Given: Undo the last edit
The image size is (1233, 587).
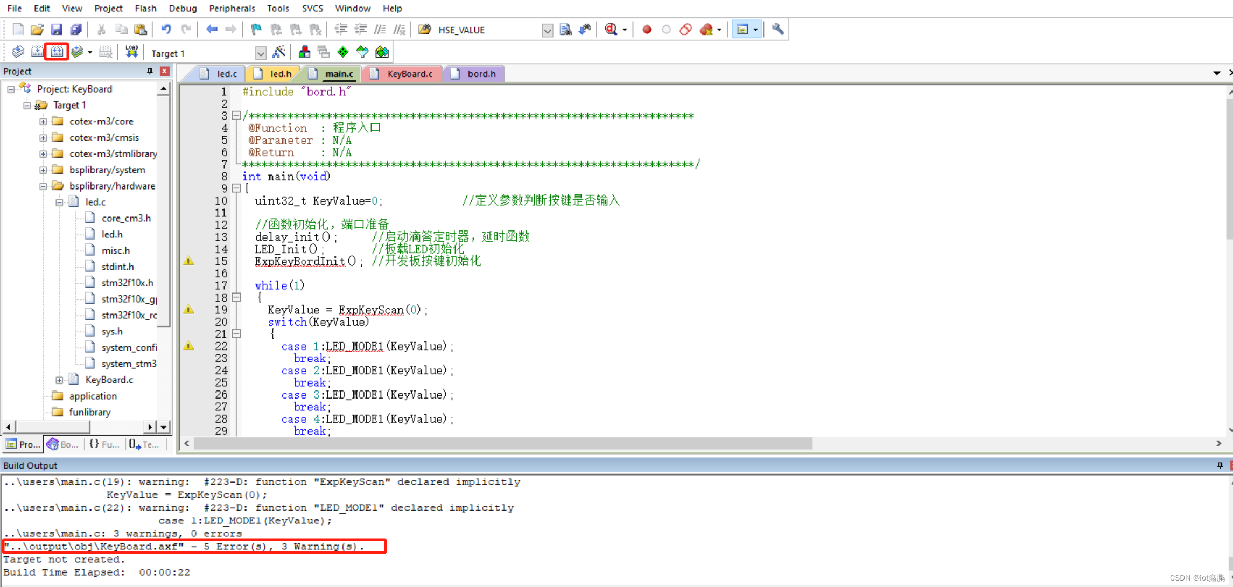Looking at the screenshot, I should (166, 30).
